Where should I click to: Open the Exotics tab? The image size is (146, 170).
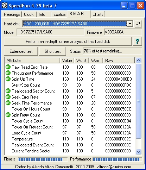pyautogui.click(x=59, y=14)
